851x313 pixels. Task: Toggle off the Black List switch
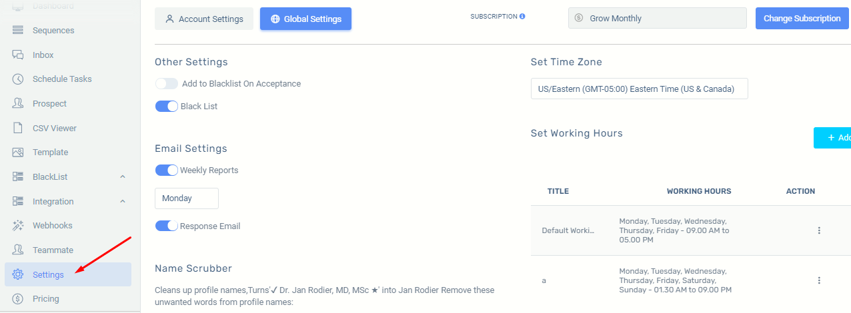(167, 107)
